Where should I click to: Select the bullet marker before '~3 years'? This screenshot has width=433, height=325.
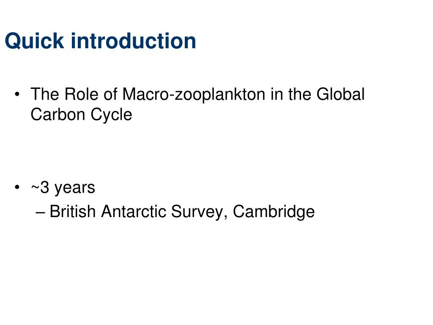tap(17, 187)
